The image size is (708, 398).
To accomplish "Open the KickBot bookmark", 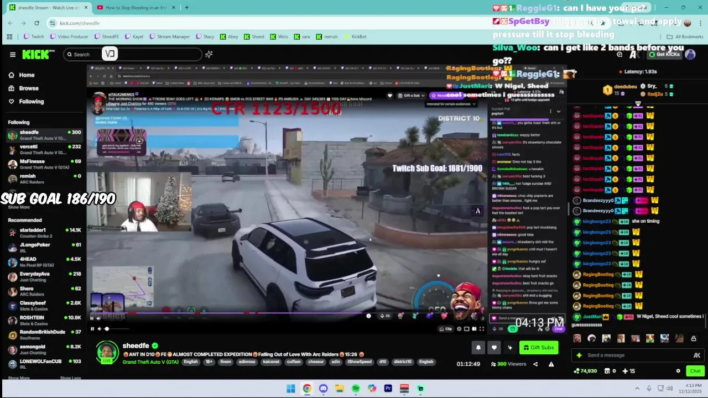I will pyautogui.click(x=355, y=36).
